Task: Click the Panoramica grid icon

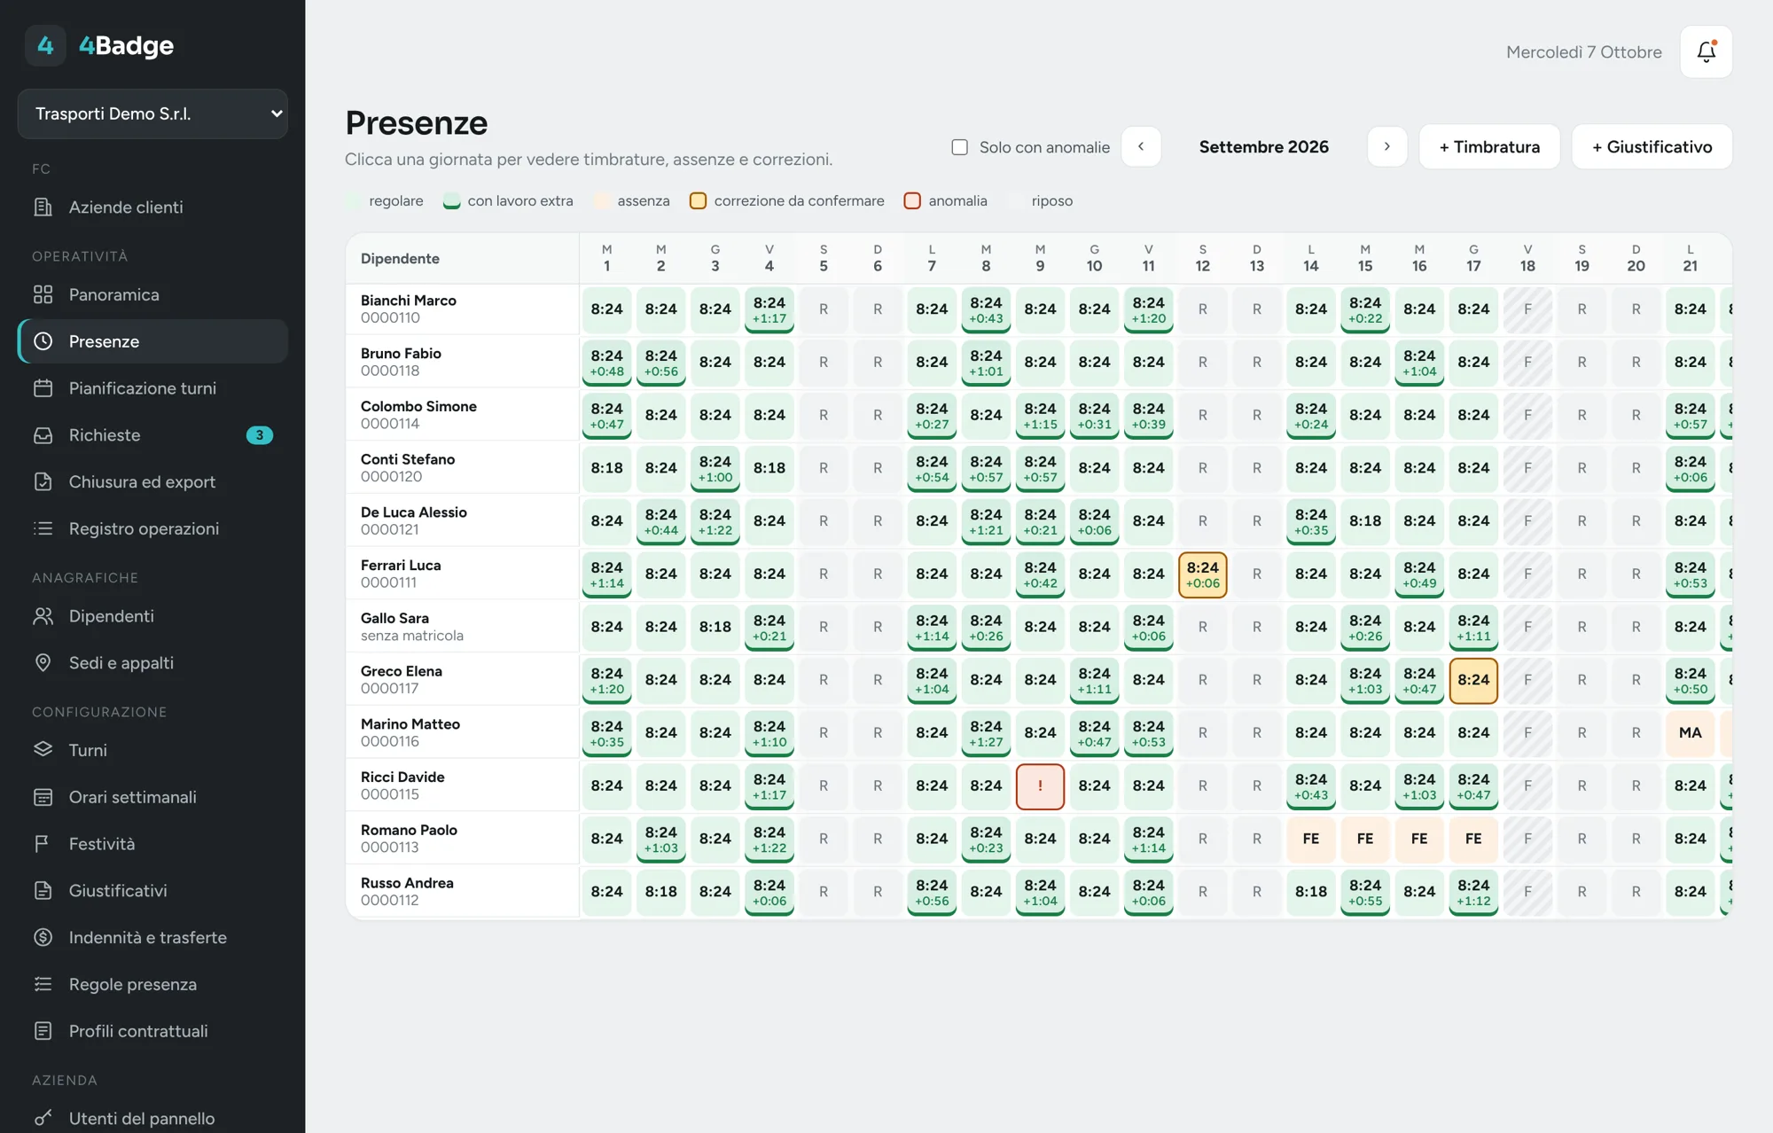Action: 43,294
